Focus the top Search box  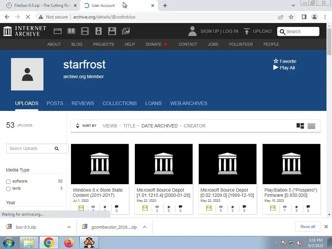(298, 31)
